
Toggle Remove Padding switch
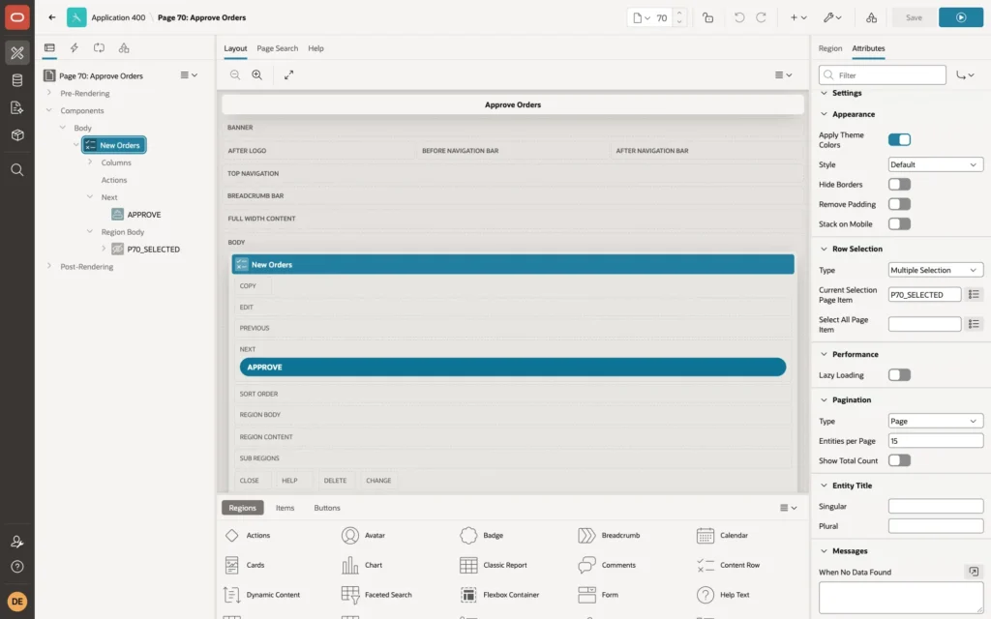pos(899,204)
